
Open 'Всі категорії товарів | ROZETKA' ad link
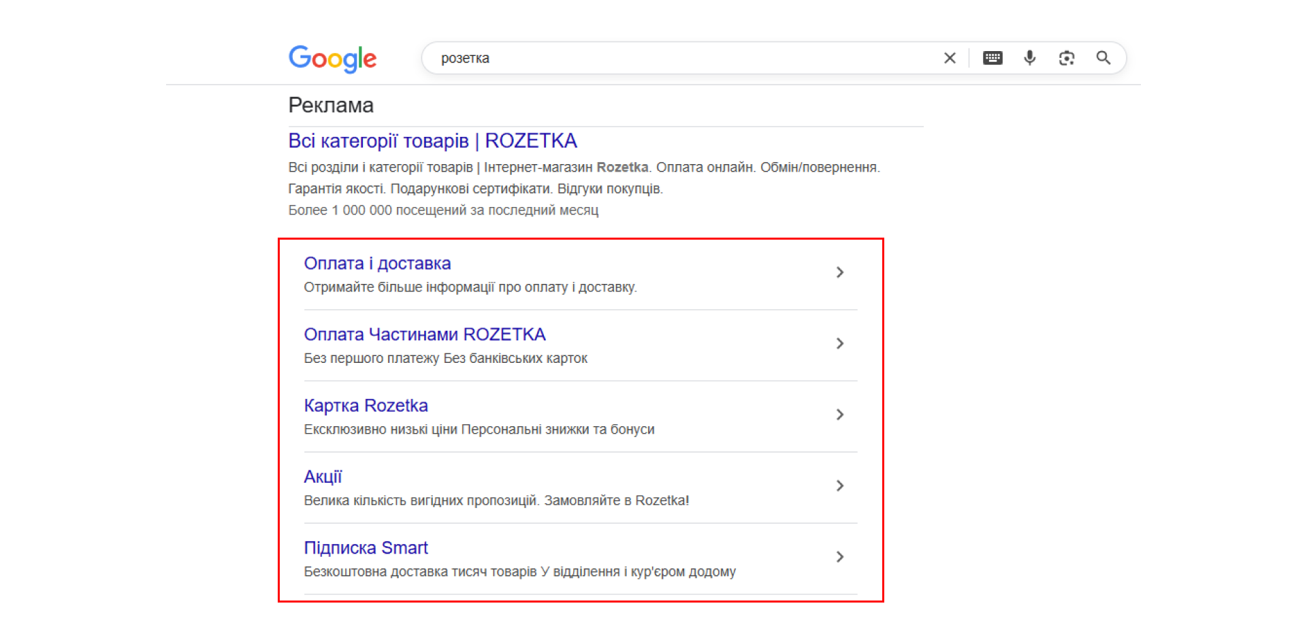tap(432, 141)
